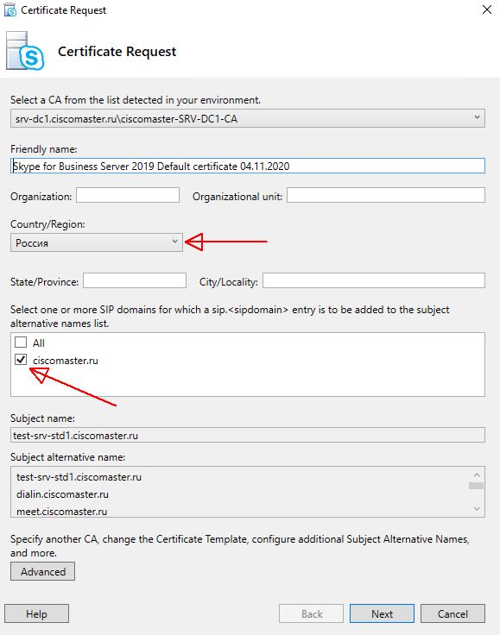Click the disabled Back button
The width and height of the screenshot is (500, 635).
(x=311, y=613)
